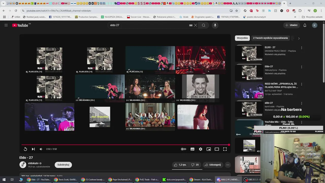
Task: Dislike the video (25)
Action: (195, 165)
